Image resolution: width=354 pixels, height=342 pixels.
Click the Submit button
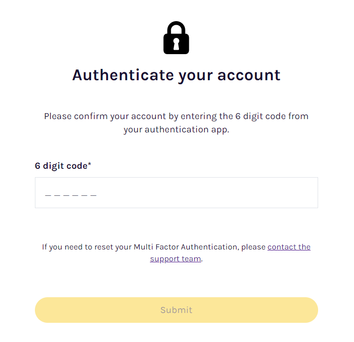click(x=177, y=310)
